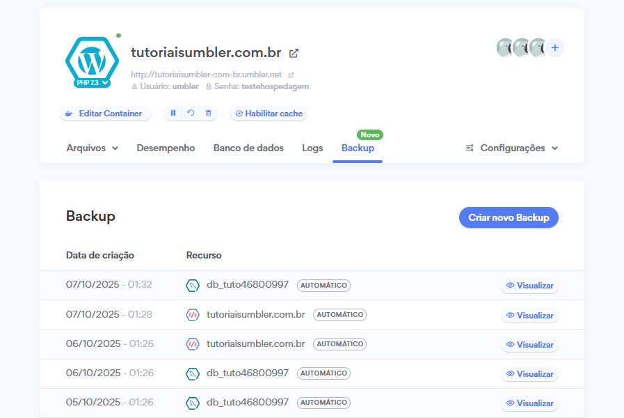Viewport: 624px width, 418px height.
Task: Open tutoriaisumbler.com.br external link icon
Action: pos(294,53)
